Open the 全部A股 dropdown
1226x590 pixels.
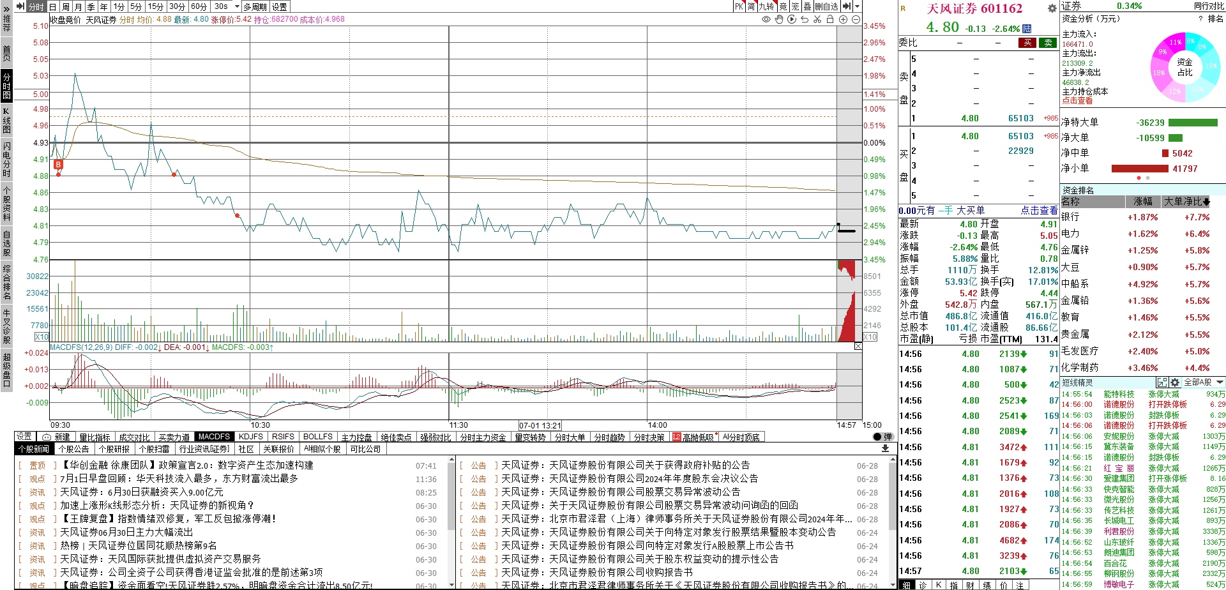pyautogui.click(x=1204, y=382)
